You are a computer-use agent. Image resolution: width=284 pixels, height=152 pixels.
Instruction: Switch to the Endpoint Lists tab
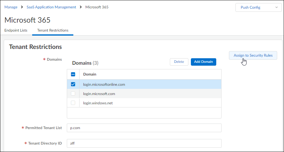[16, 30]
